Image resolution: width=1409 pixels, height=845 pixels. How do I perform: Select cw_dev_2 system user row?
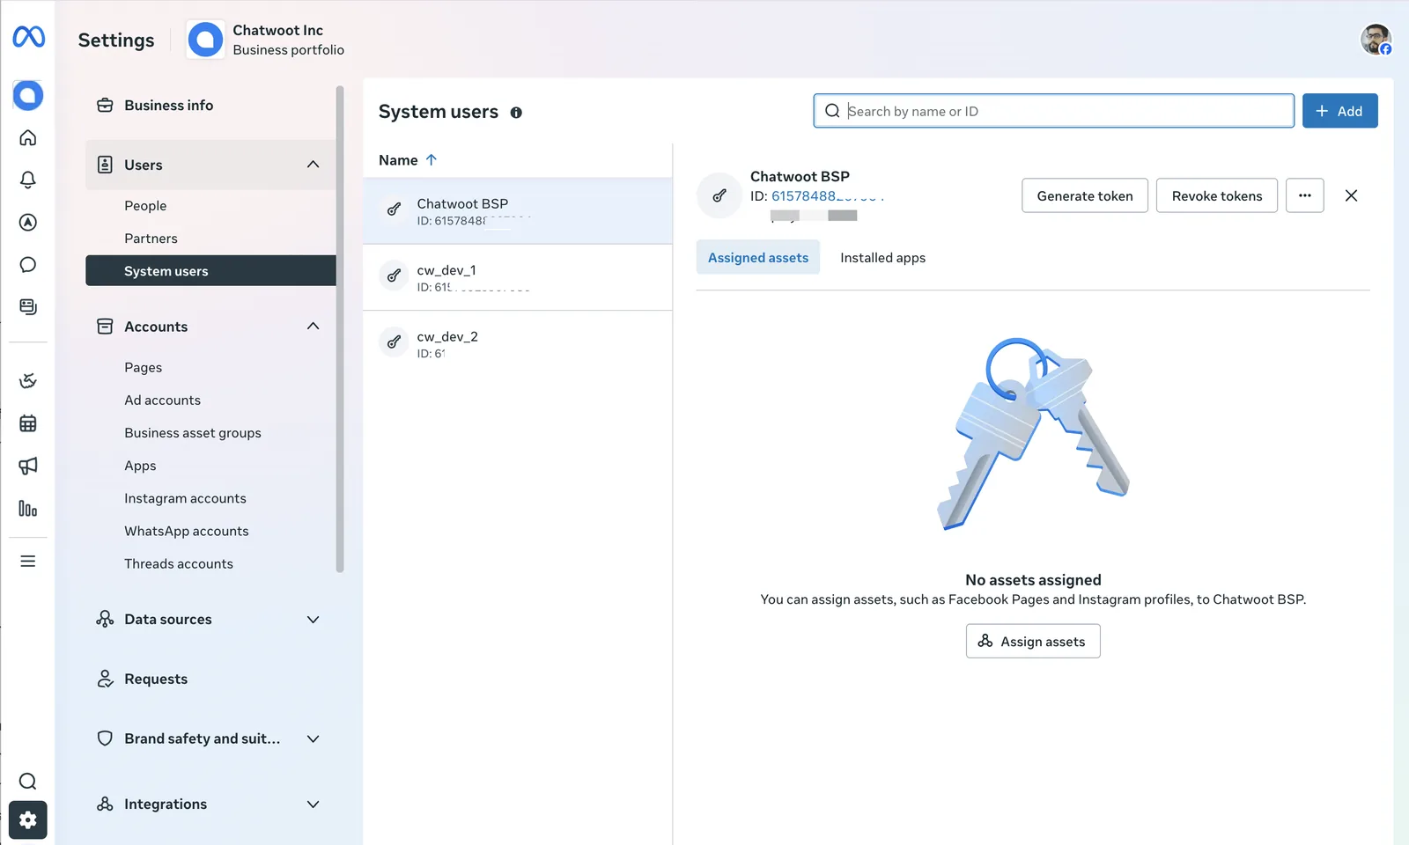518,344
